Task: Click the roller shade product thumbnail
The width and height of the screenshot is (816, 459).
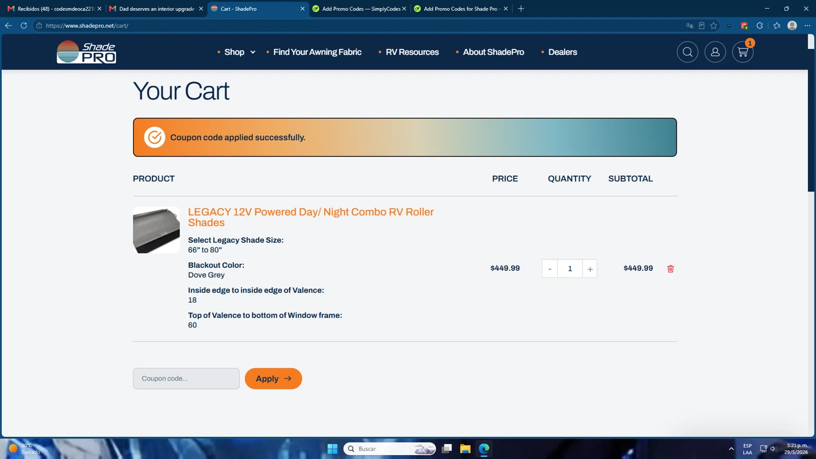Action: (156, 230)
